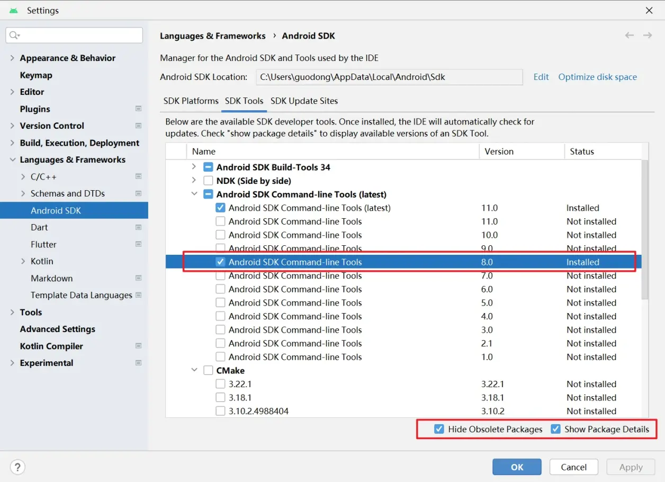
Task: Click the Version column header
Action: (522, 151)
